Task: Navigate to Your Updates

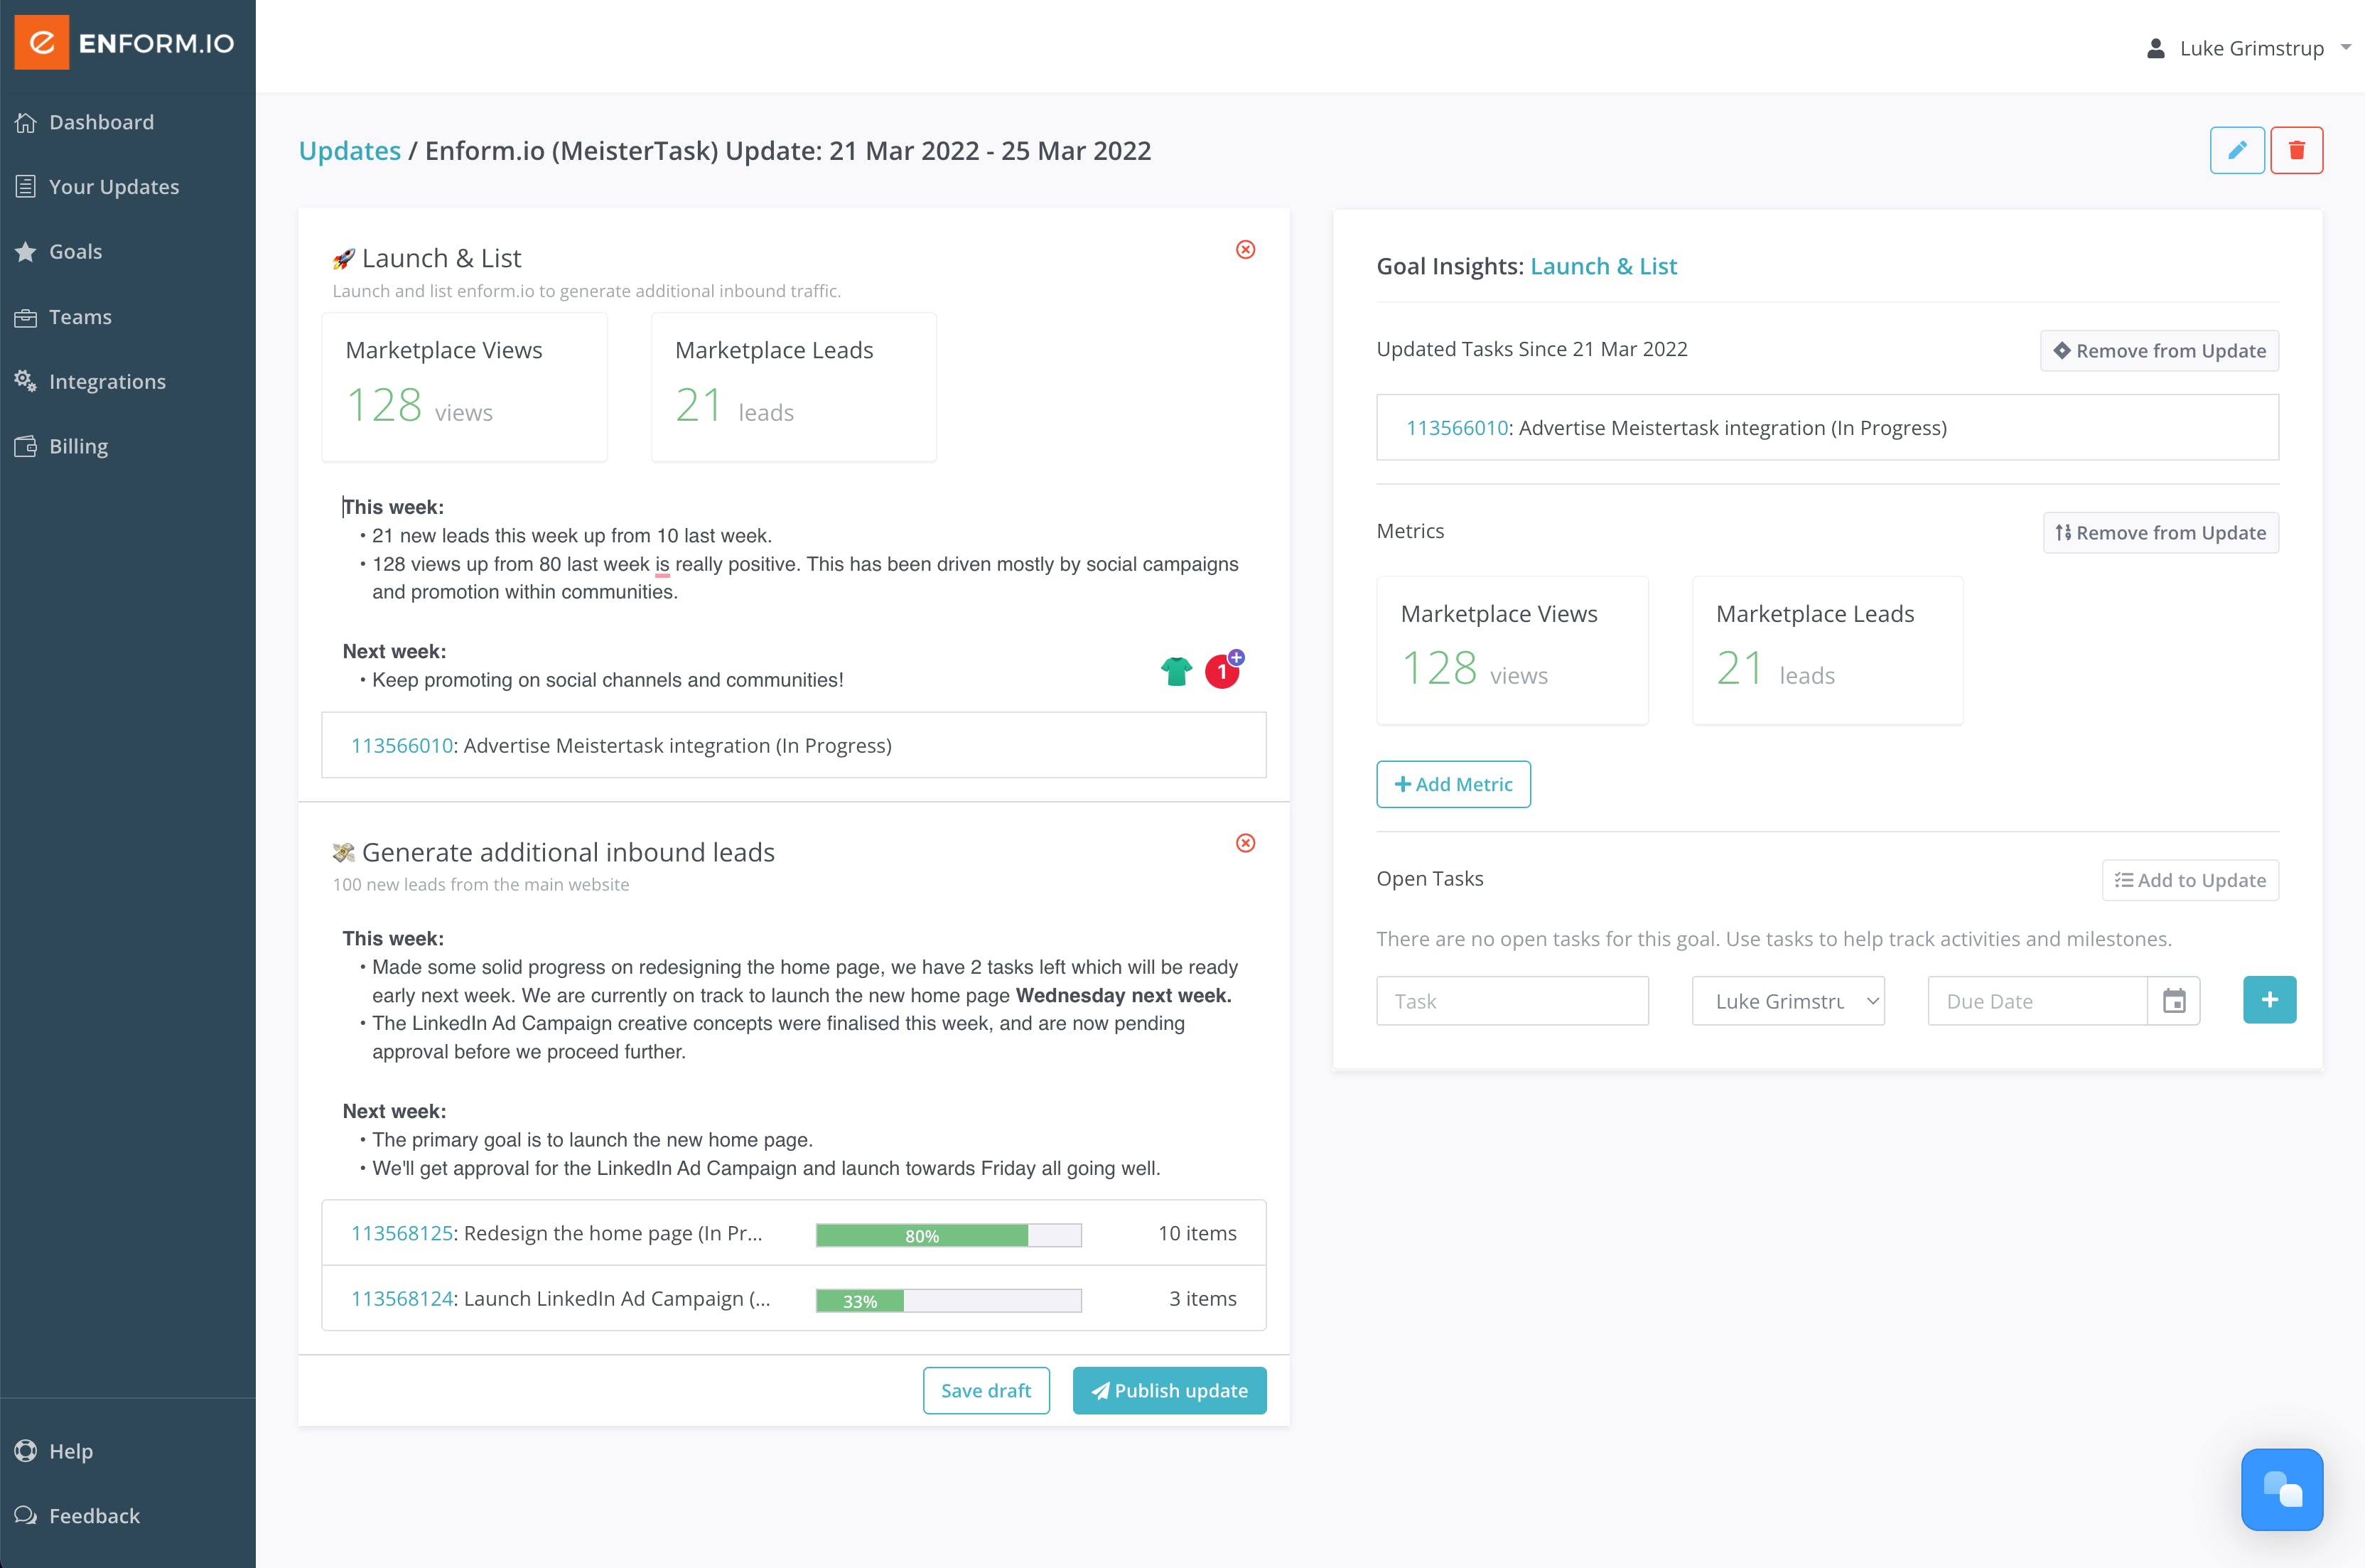Action: (114, 187)
